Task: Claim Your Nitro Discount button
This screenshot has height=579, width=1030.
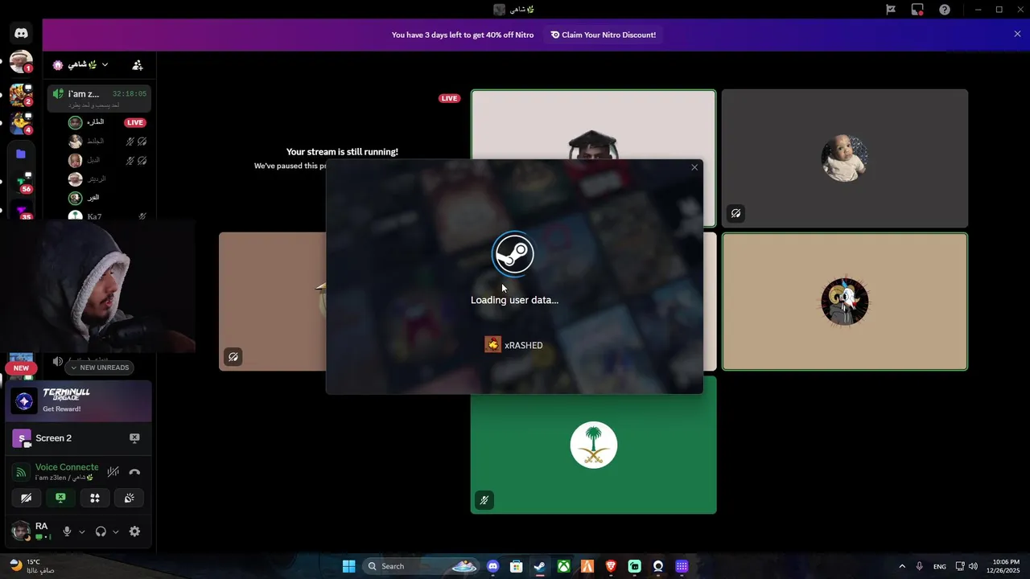Action: tap(603, 35)
